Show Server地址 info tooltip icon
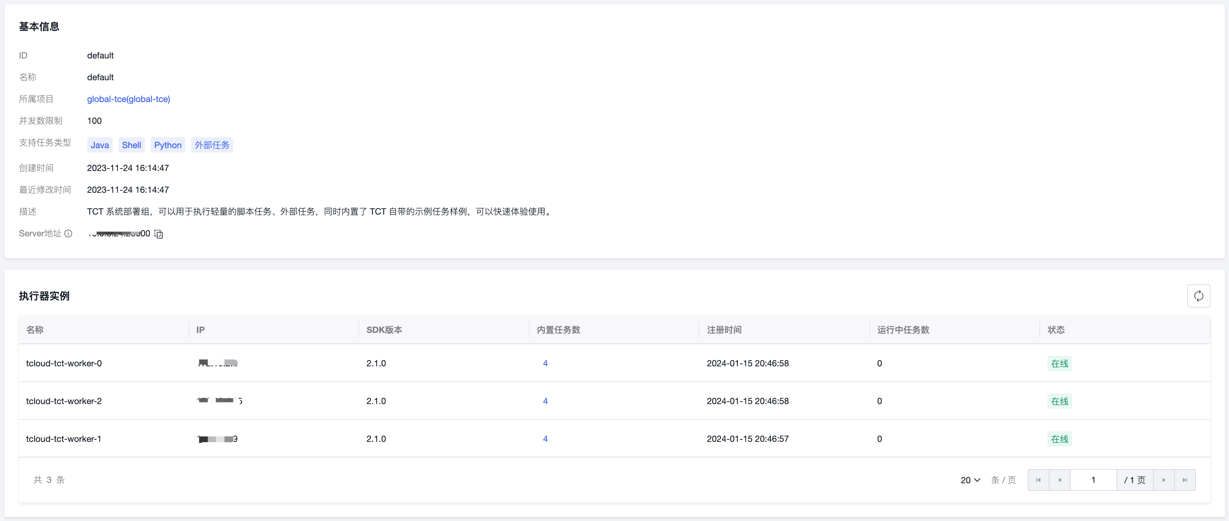 (68, 233)
